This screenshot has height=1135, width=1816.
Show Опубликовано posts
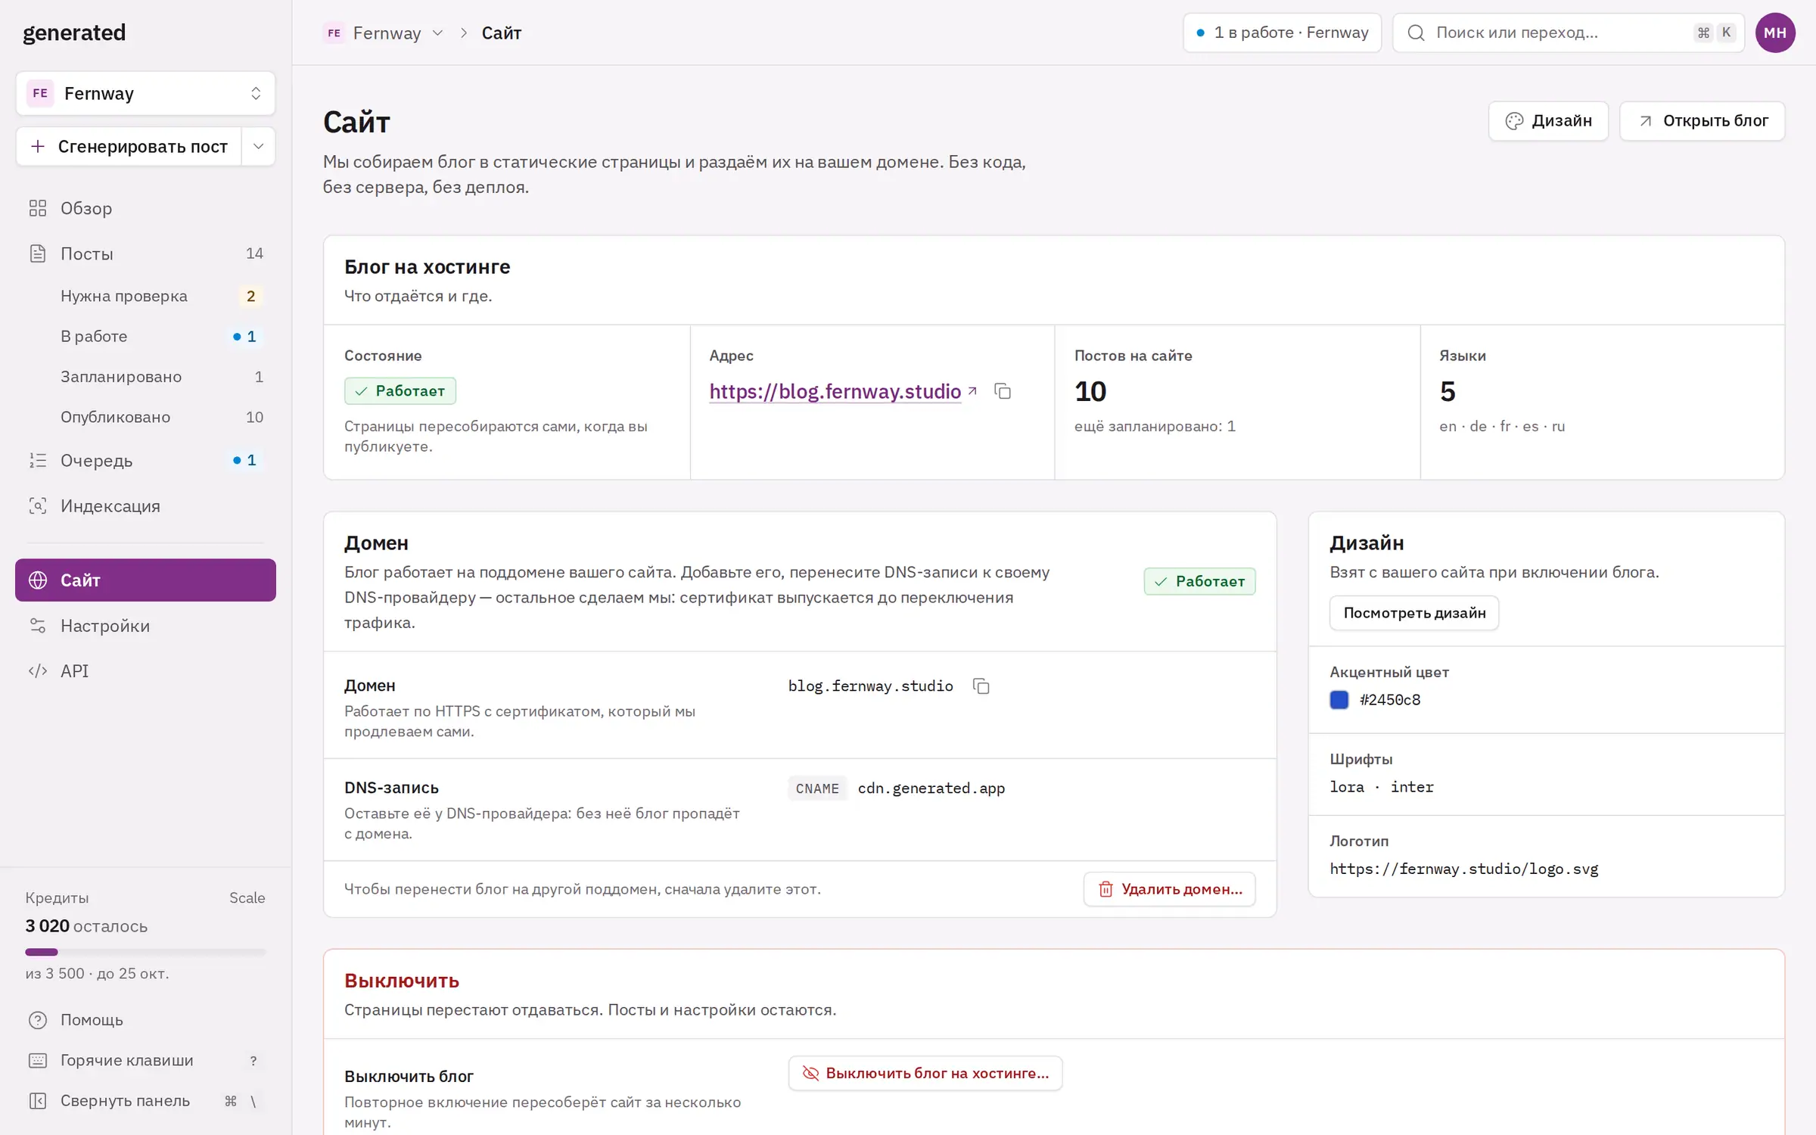pos(145,417)
